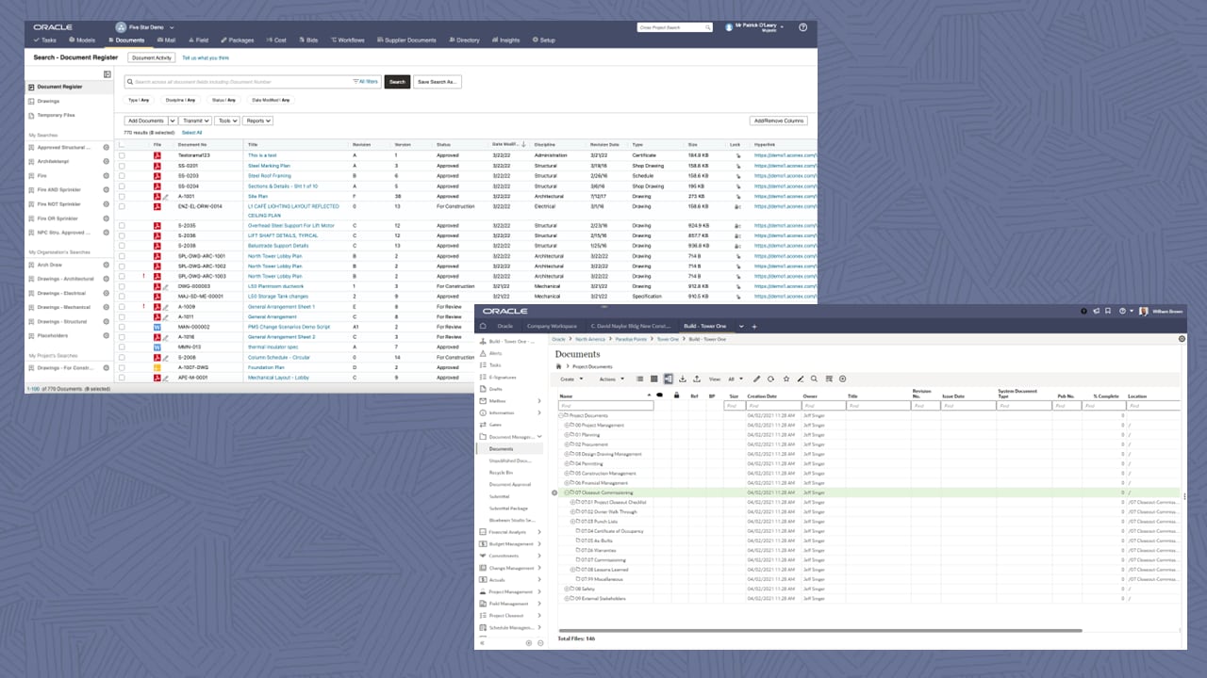Click the markup pencil icon for A-1001

click(x=166, y=196)
